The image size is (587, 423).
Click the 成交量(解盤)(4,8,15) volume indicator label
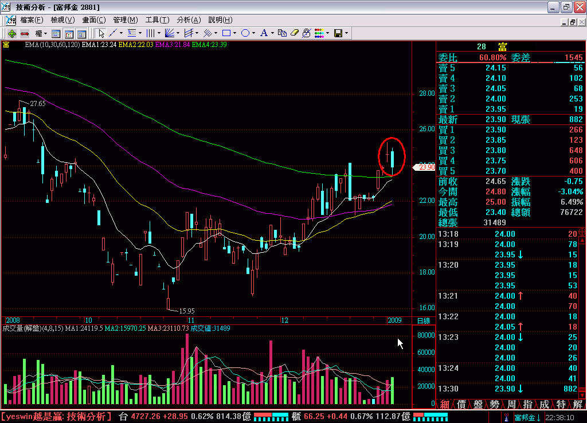pyautogui.click(x=33, y=328)
